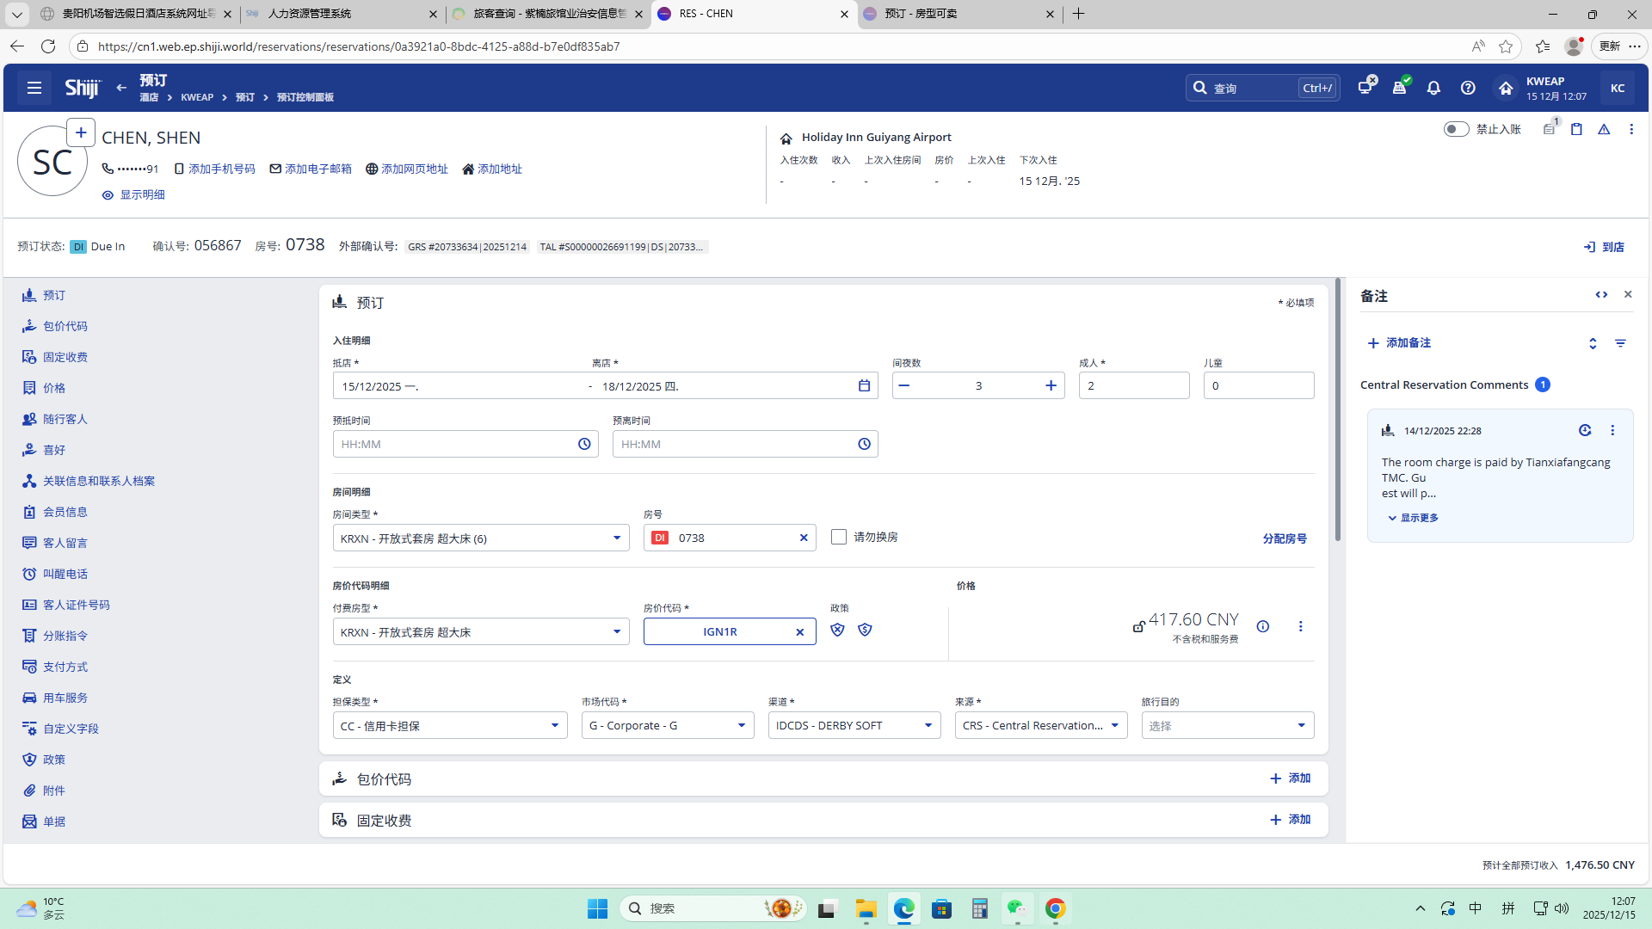
Task: Toggle the 禁止入账 switch
Action: (1456, 129)
